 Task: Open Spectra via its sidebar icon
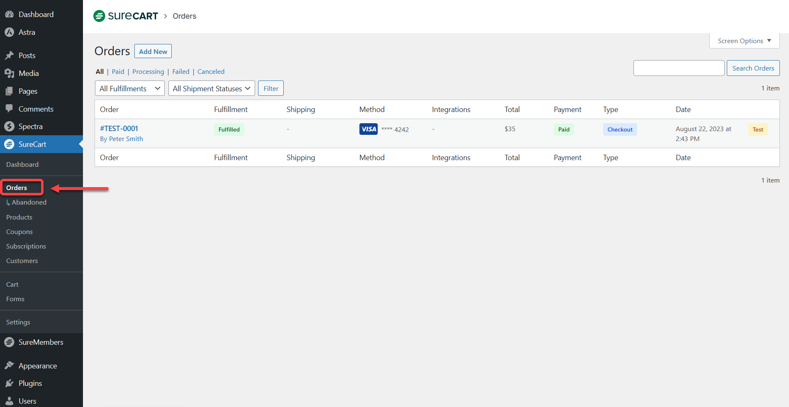9,127
